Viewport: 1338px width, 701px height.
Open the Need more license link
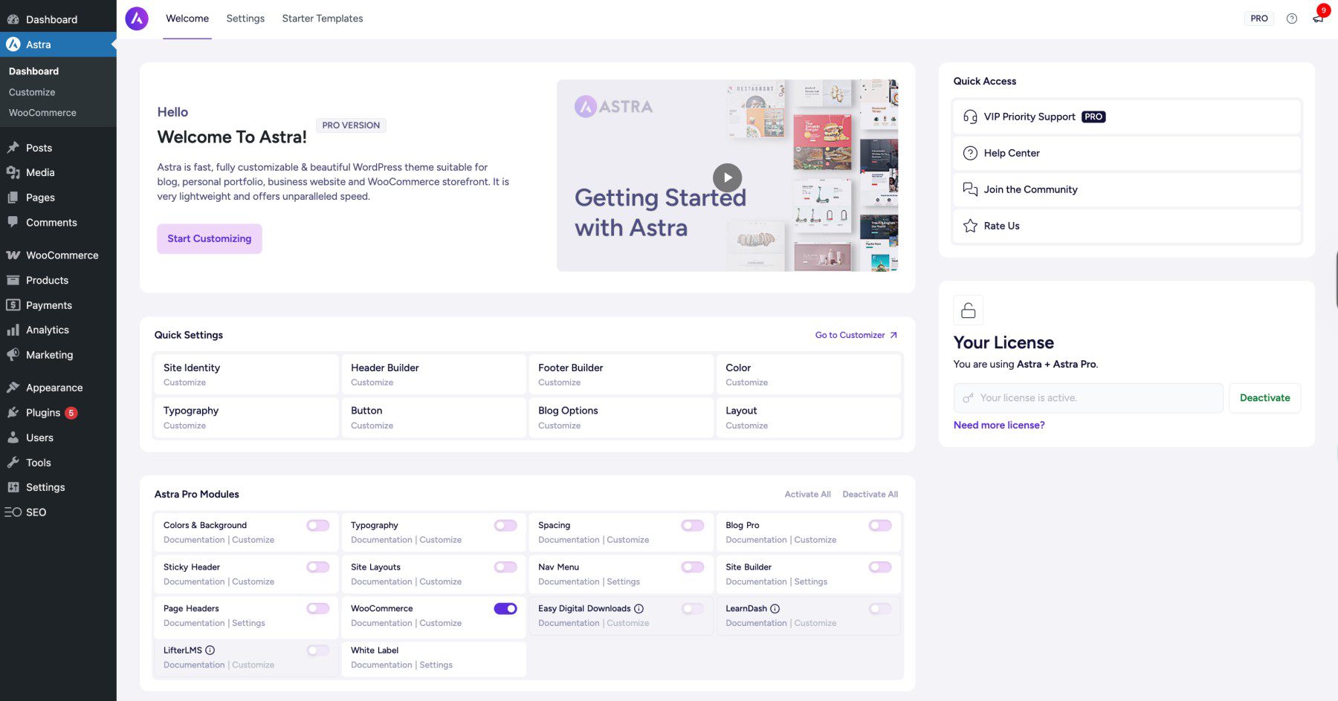click(998, 425)
